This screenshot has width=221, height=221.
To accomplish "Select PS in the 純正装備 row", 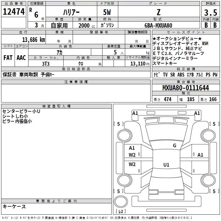I will (208, 75).
